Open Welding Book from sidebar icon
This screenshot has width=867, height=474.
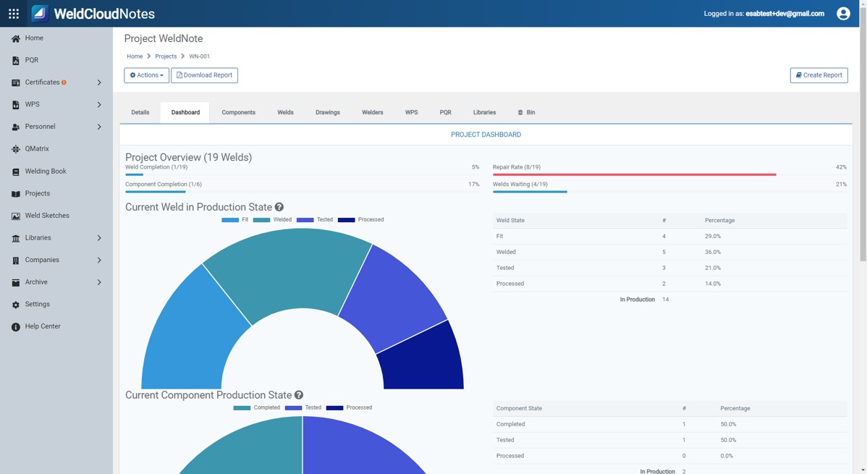[x=16, y=172]
